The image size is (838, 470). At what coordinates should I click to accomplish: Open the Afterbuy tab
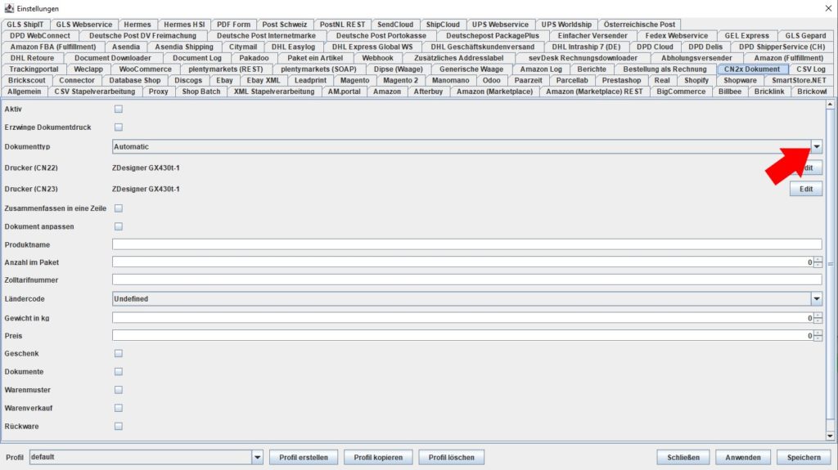pyautogui.click(x=429, y=92)
